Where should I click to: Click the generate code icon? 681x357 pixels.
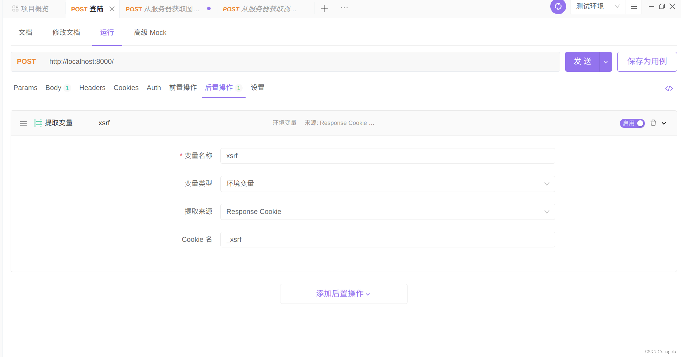669,88
